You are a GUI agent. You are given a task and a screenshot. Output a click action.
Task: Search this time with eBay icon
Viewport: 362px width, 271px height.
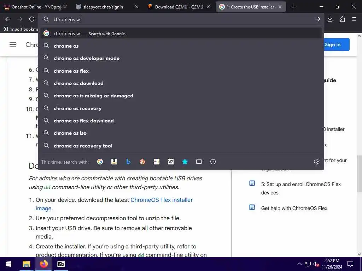tap(157, 162)
